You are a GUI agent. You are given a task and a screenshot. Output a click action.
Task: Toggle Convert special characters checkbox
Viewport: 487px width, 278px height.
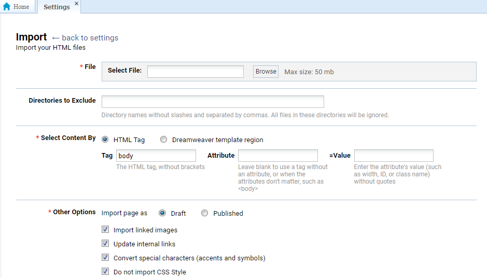(105, 258)
